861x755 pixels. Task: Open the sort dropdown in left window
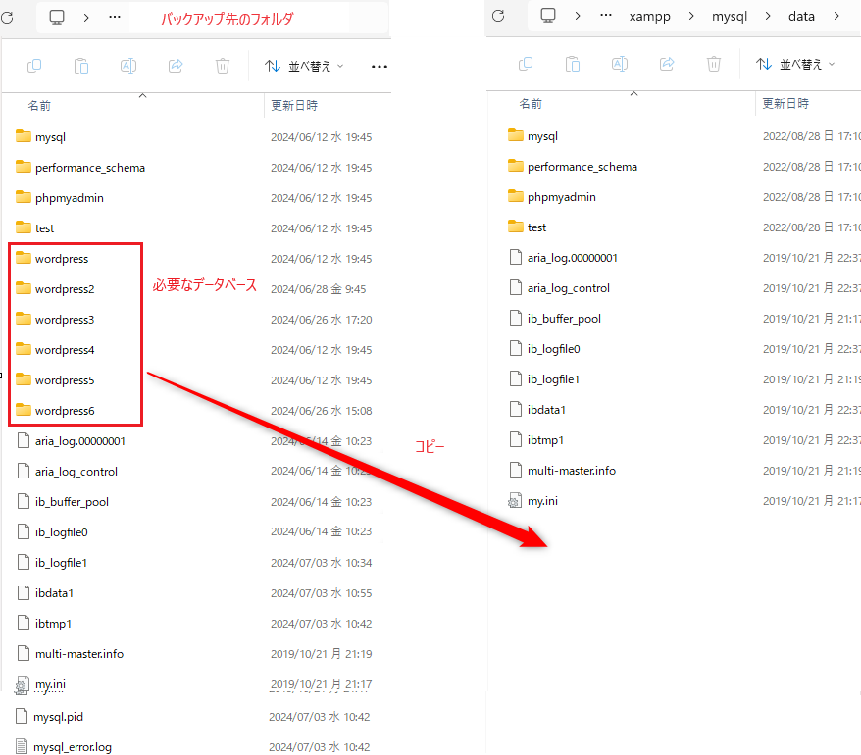click(304, 66)
